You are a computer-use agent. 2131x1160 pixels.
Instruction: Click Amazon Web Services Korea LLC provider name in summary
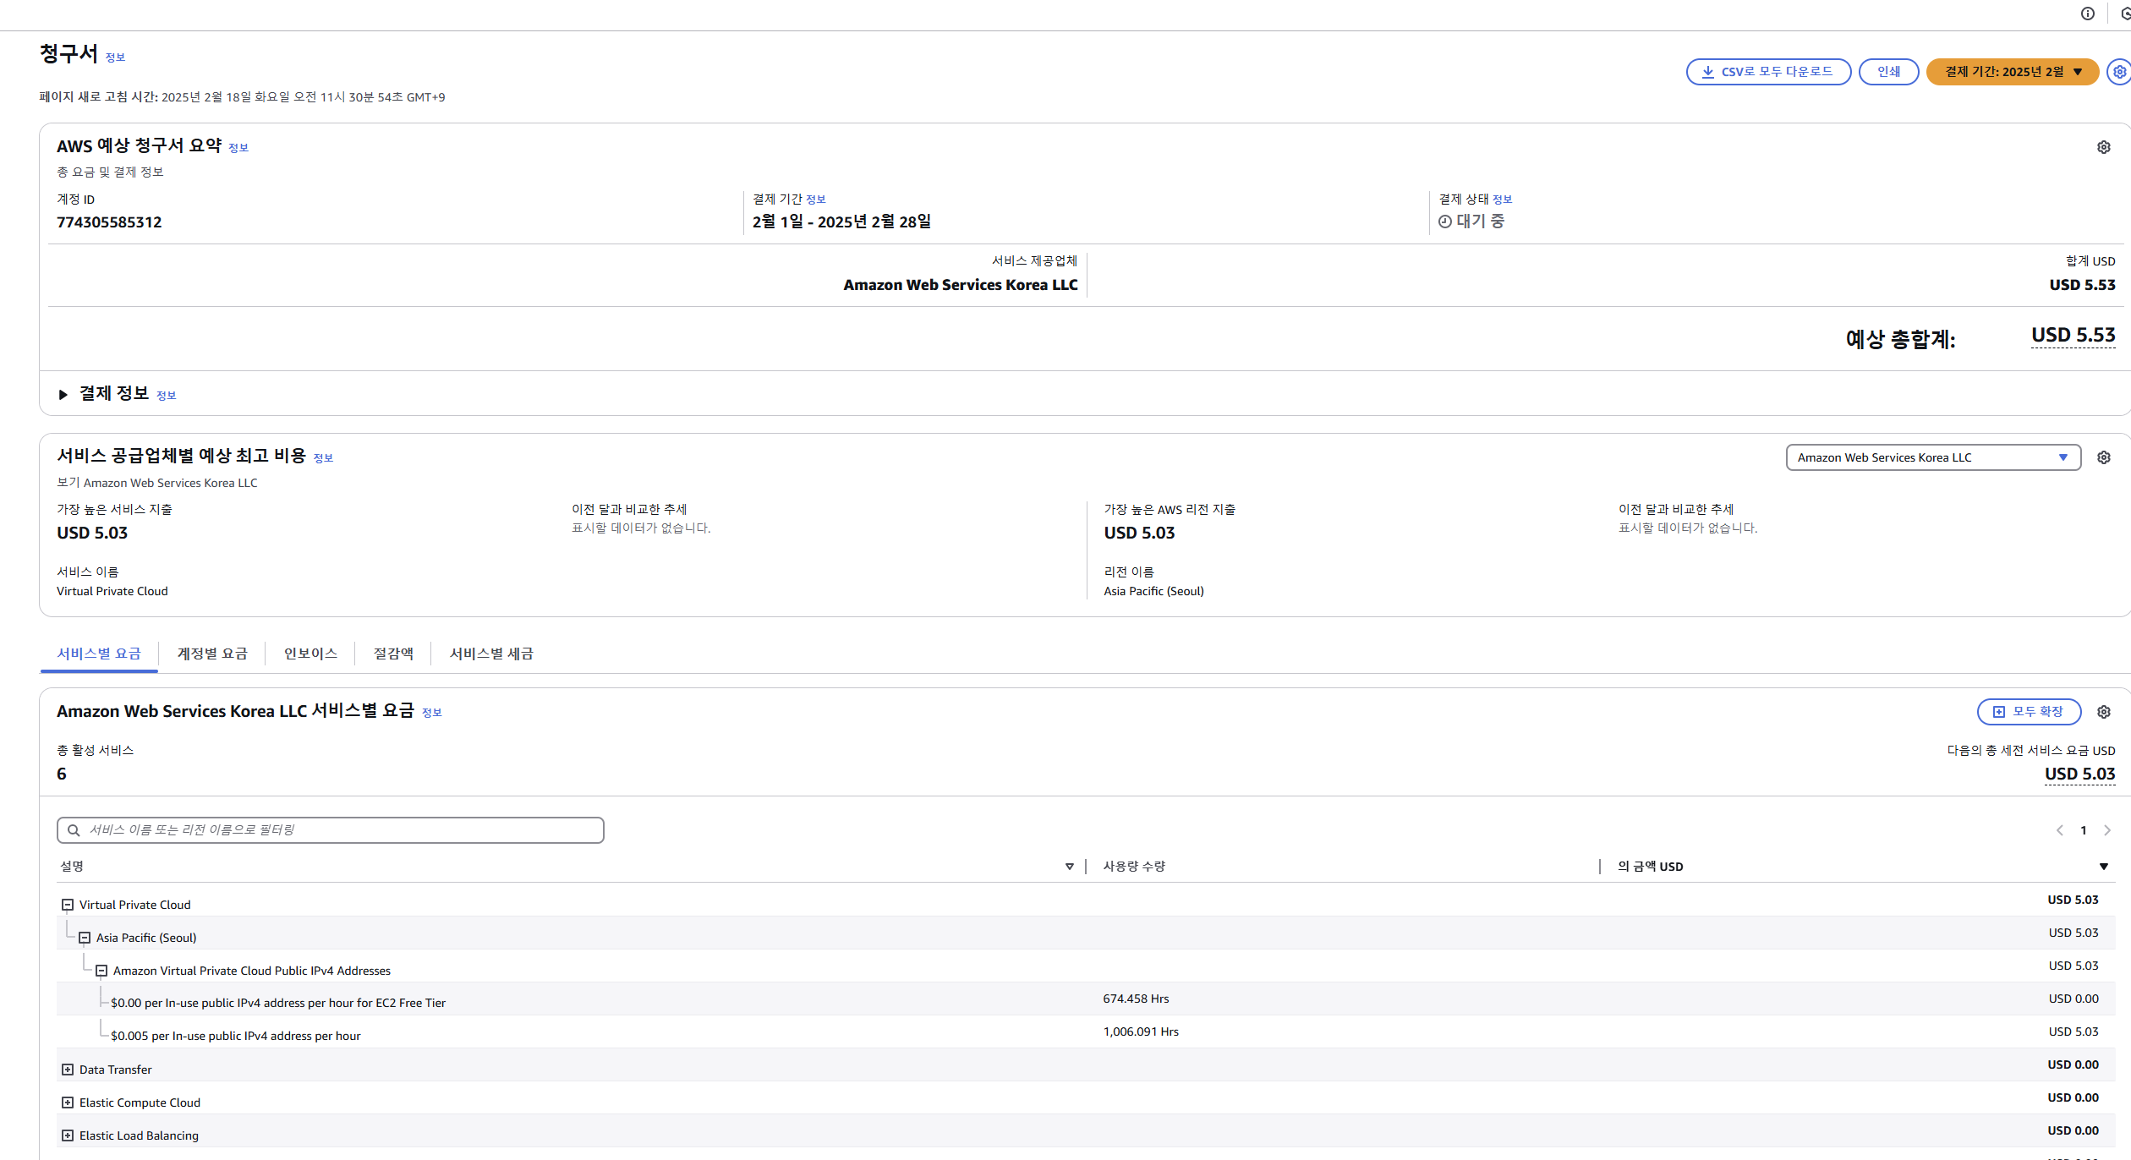click(x=961, y=285)
